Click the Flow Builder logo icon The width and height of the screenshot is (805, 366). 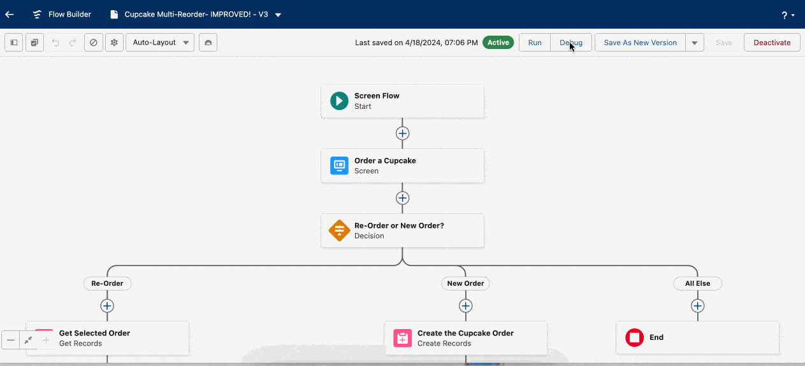[x=38, y=14]
